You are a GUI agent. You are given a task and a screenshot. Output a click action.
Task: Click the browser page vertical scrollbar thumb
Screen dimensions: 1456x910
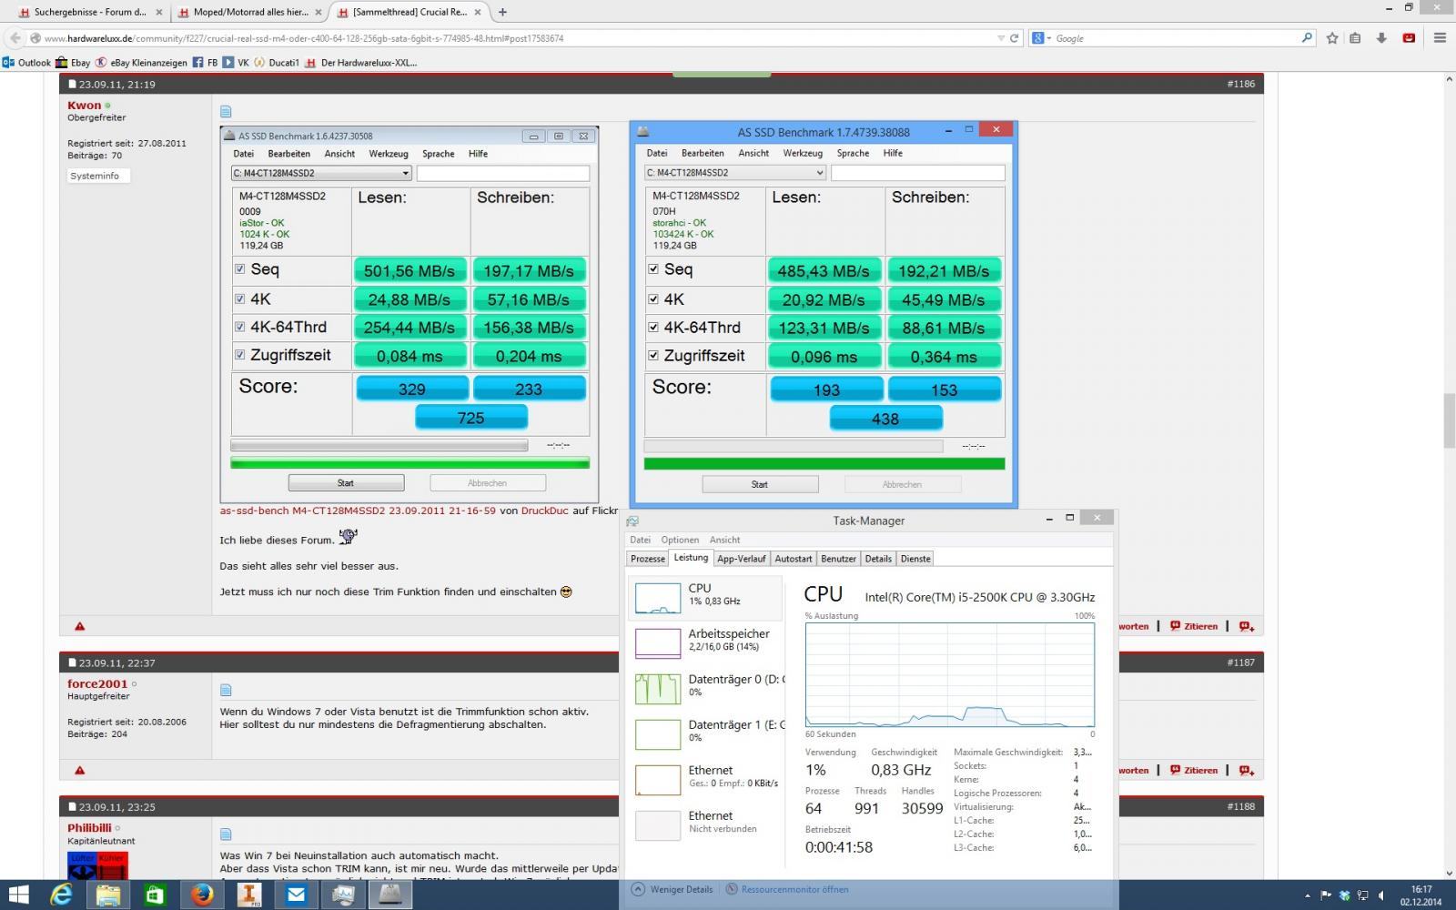[1448, 420]
